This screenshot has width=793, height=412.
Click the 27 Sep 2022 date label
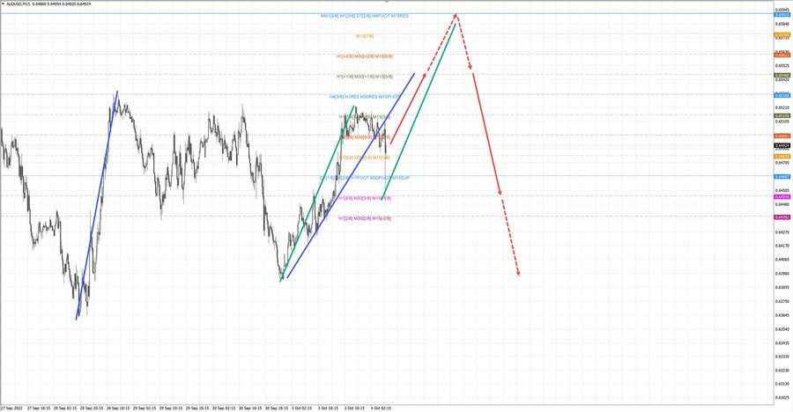click(x=11, y=408)
